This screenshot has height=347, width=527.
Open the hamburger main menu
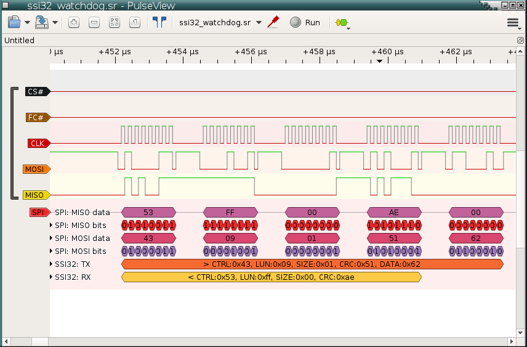tap(513, 23)
